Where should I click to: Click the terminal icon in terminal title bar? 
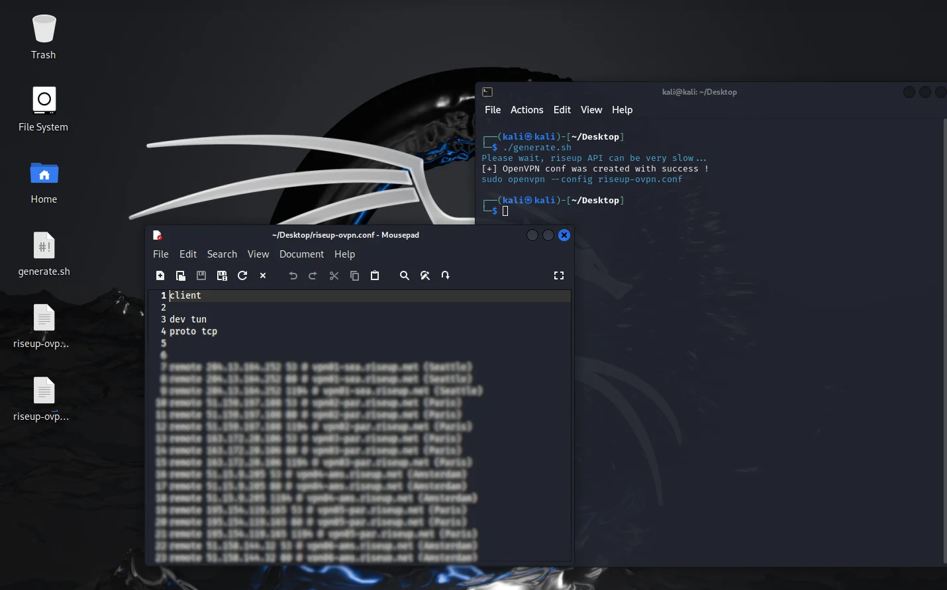pos(488,92)
